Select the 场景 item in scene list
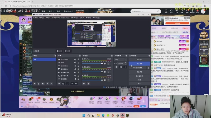This screenshot has height=118, width=211. [44, 60]
